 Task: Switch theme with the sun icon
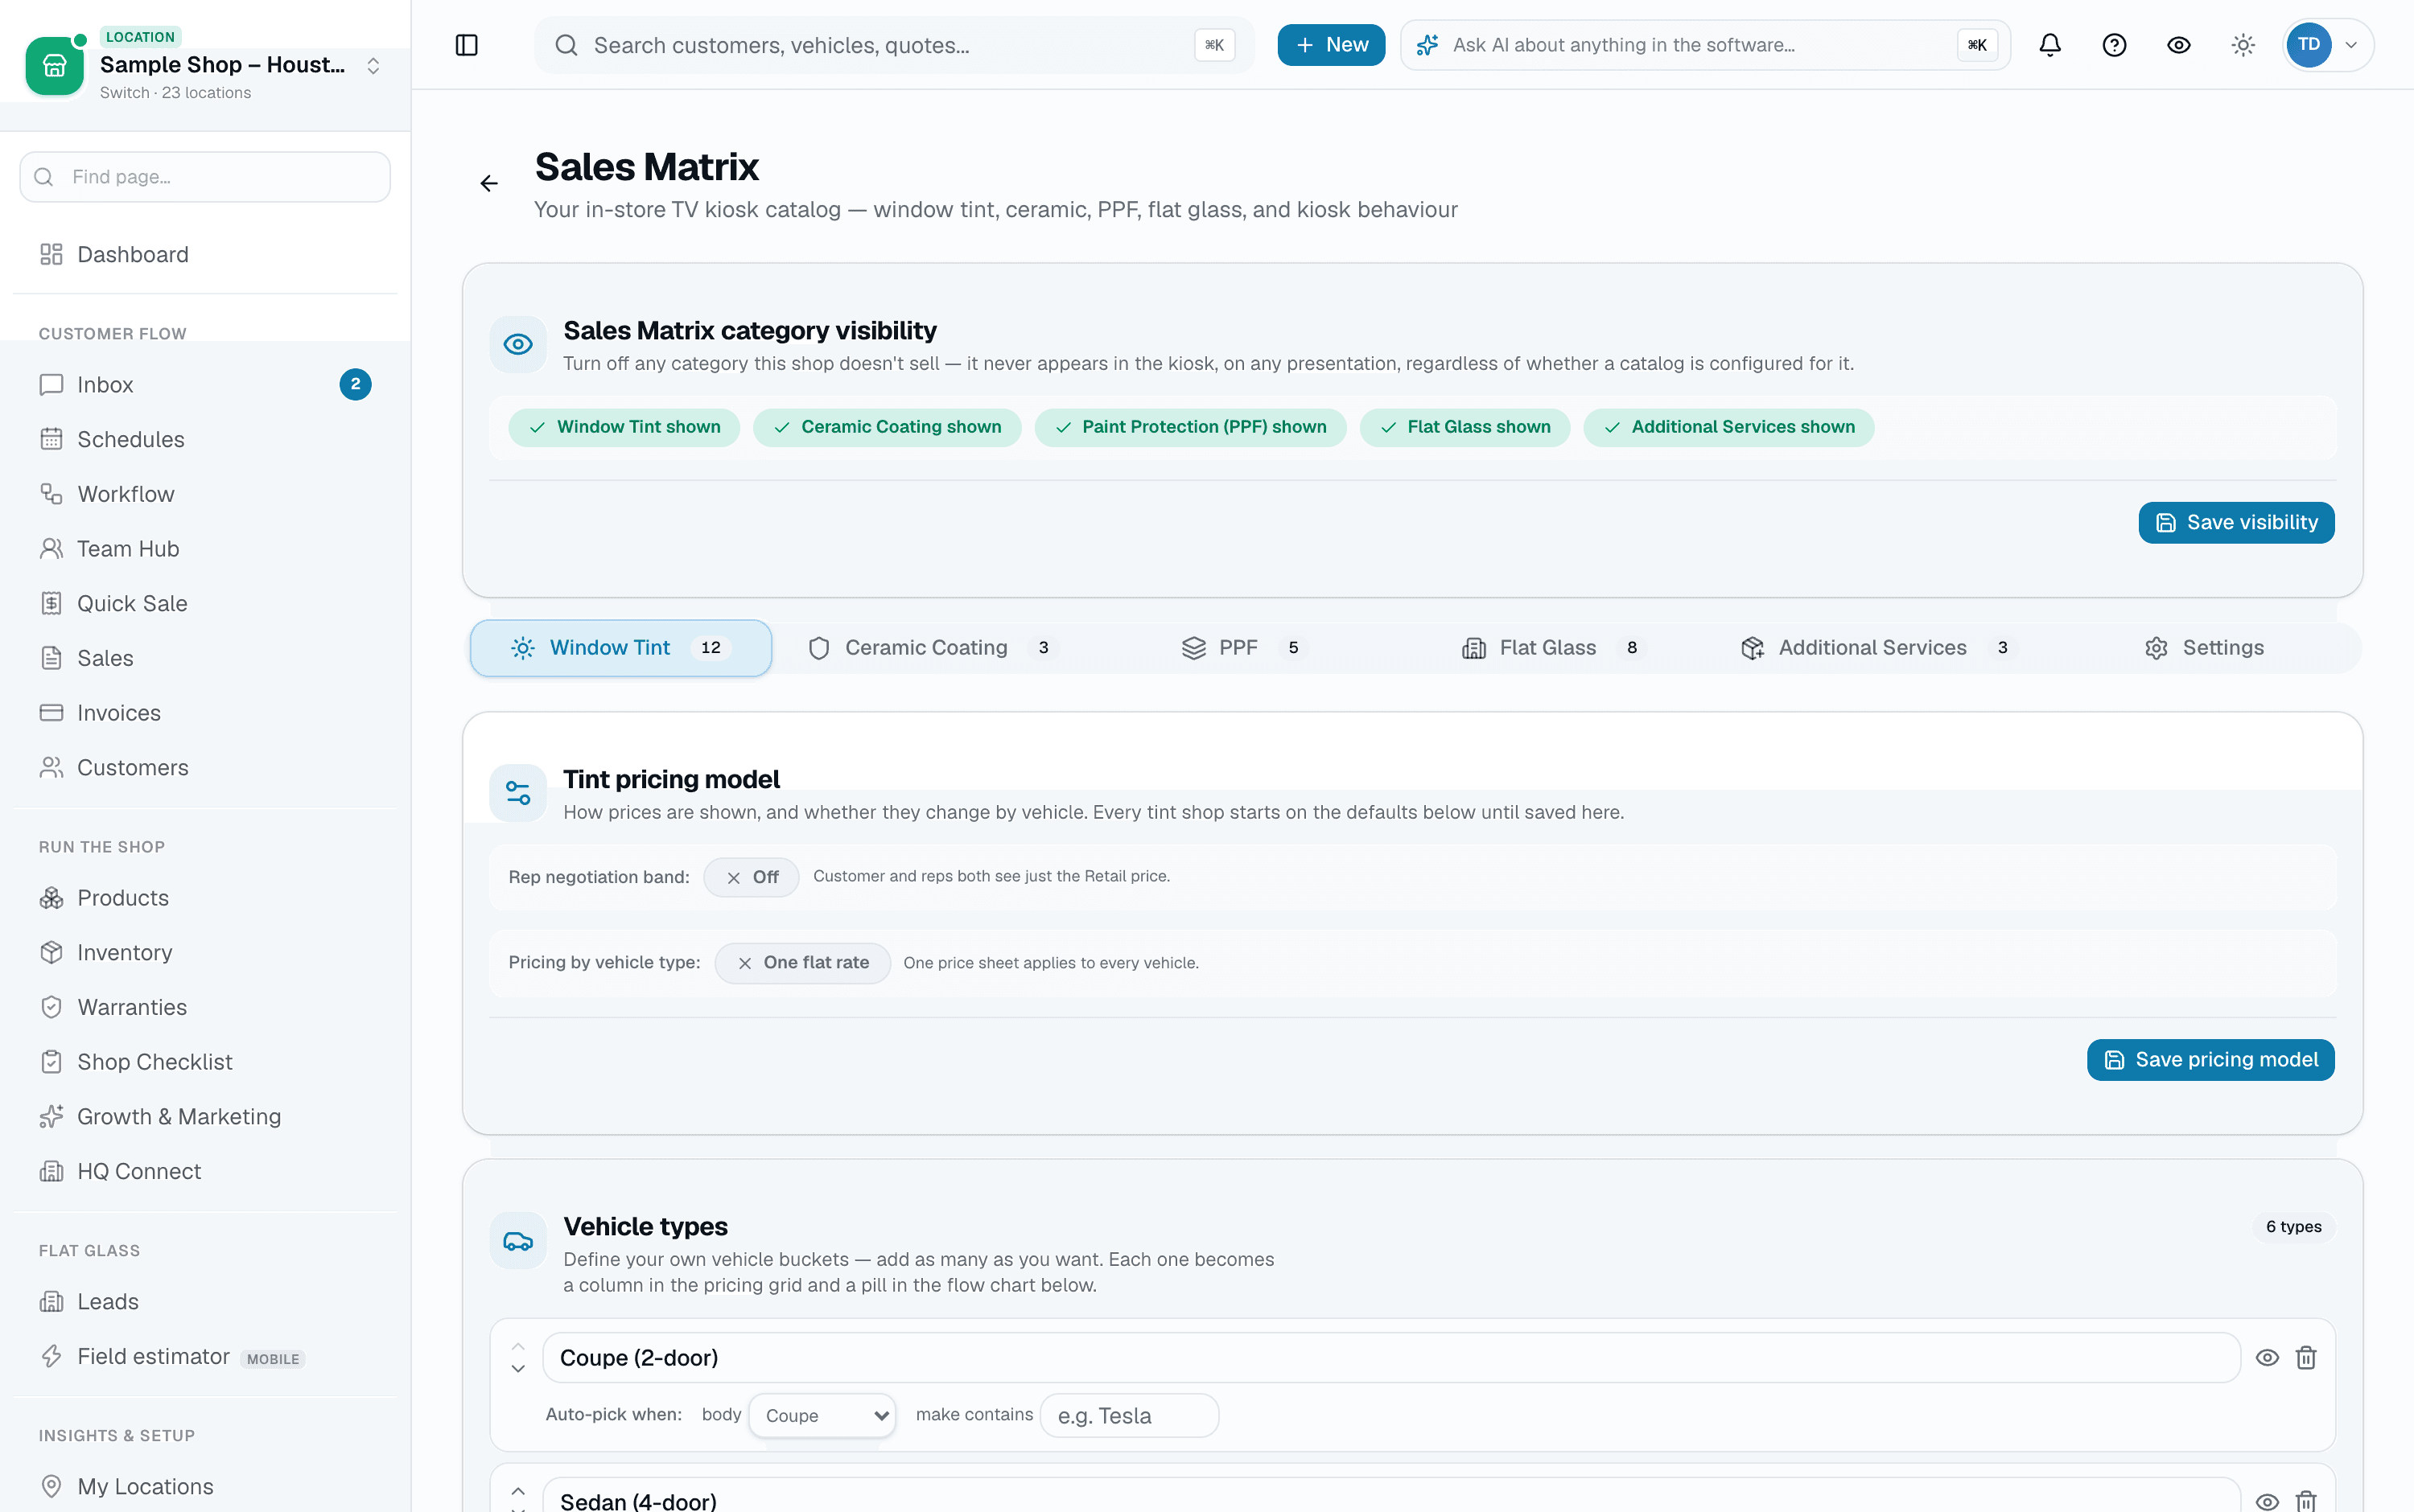pos(2243,45)
